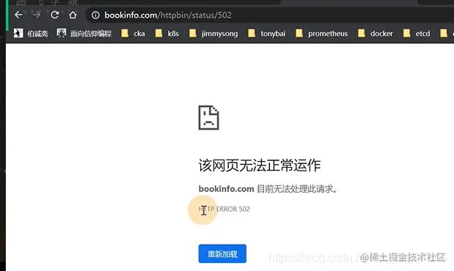Screen dimensions: 454x271
Task: Select the HTTP ERROR 502 text
Action: pyautogui.click(x=224, y=209)
